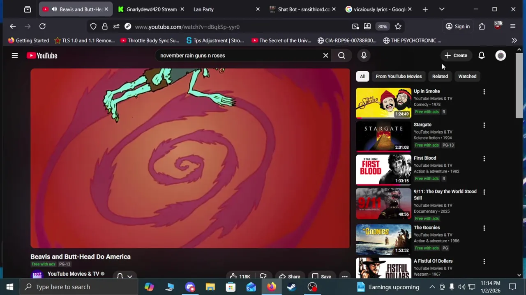Open the YouTube hamburger guide menu
This screenshot has width=526, height=295.
[x=15, y=55]
